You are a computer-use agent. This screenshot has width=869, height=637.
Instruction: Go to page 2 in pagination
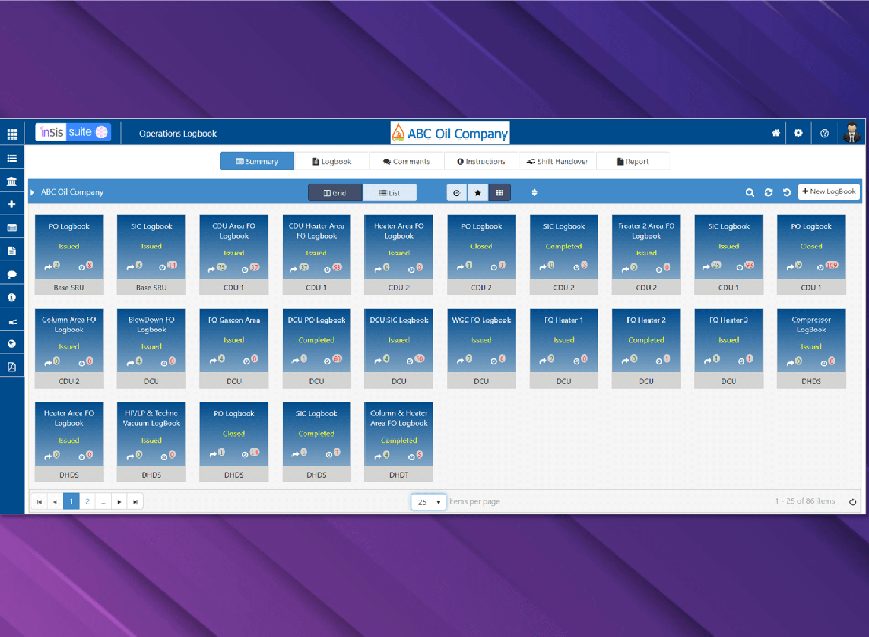tap(87, 501)
